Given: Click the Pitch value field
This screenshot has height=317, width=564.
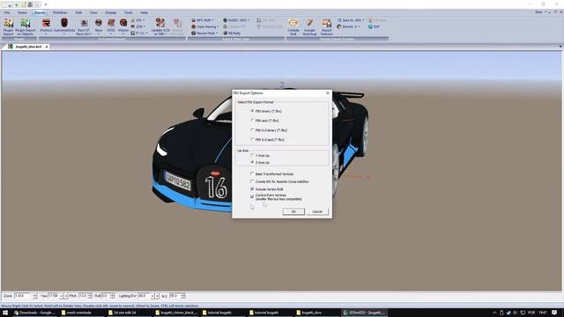Looking at the screenshot, I should 83,296.
